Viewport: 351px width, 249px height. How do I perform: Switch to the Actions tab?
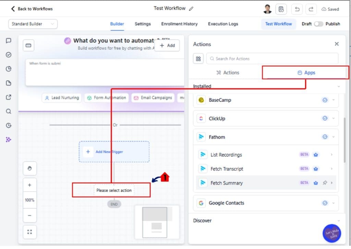(228, 72)
